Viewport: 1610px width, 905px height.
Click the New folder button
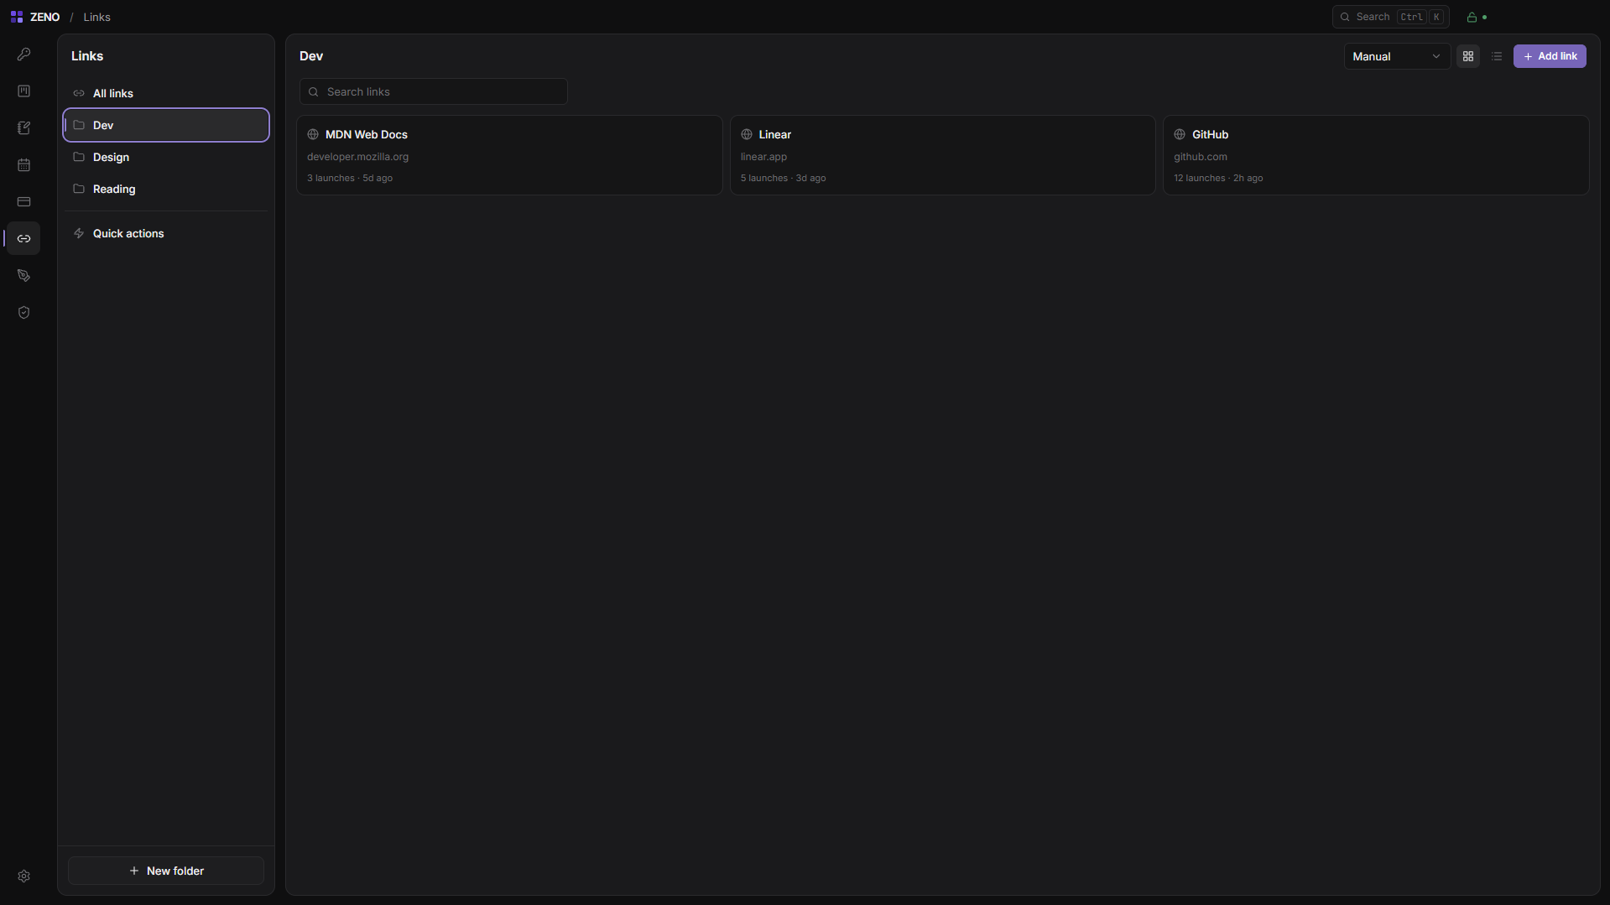166,871
